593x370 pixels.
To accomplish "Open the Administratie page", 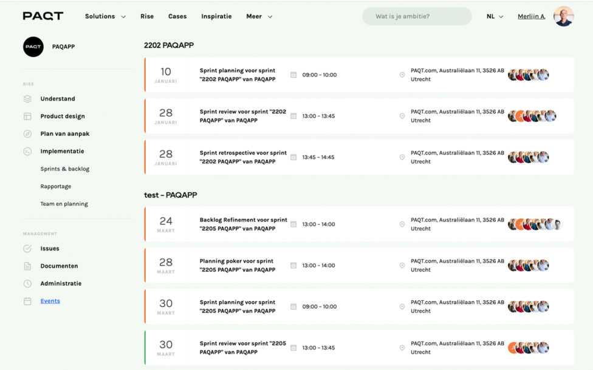I will [x=61, y=283].
